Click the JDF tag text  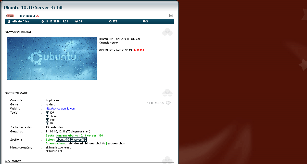[x=52, y=113]
